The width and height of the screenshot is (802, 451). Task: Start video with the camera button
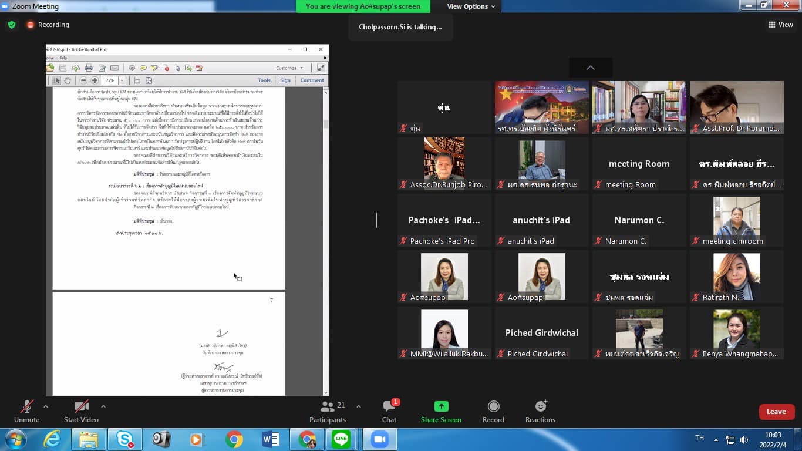tap(81, 411)
